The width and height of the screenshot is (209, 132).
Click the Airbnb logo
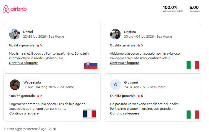click(x=15, y=9)
